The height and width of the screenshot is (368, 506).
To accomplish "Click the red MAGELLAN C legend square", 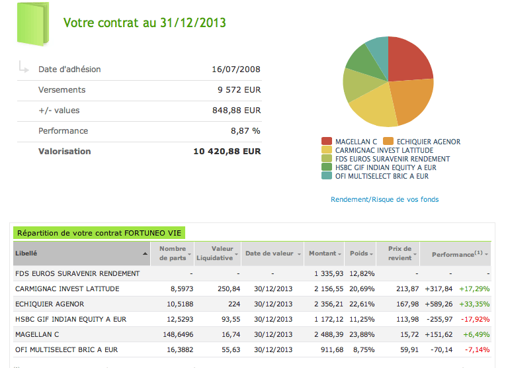I will click(327, 142).
